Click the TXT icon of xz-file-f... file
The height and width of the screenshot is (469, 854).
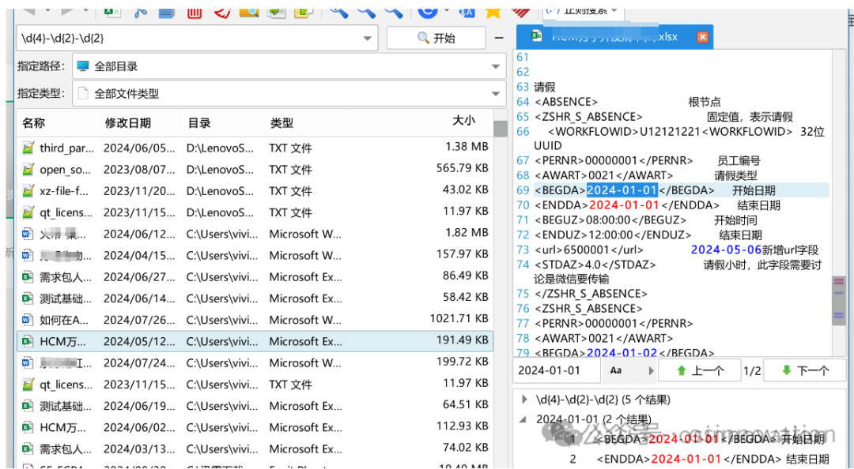pos(28,191)
